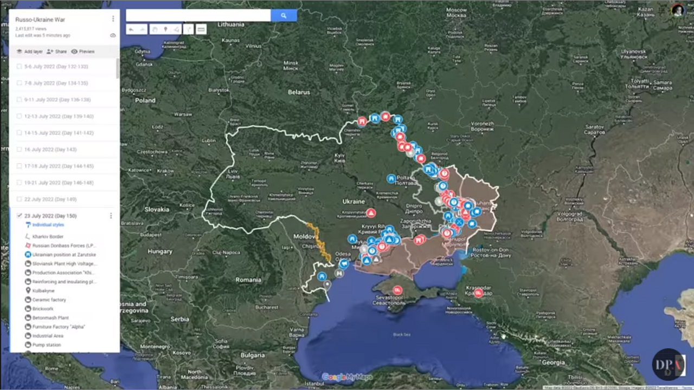Click the Undo arrow in the toolbar

coord(131,29)
